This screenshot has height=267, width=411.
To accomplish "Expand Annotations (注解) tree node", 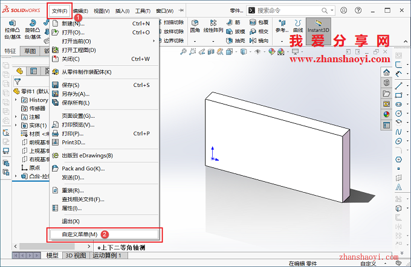I will pyautogui.click(x=16, y=117).
